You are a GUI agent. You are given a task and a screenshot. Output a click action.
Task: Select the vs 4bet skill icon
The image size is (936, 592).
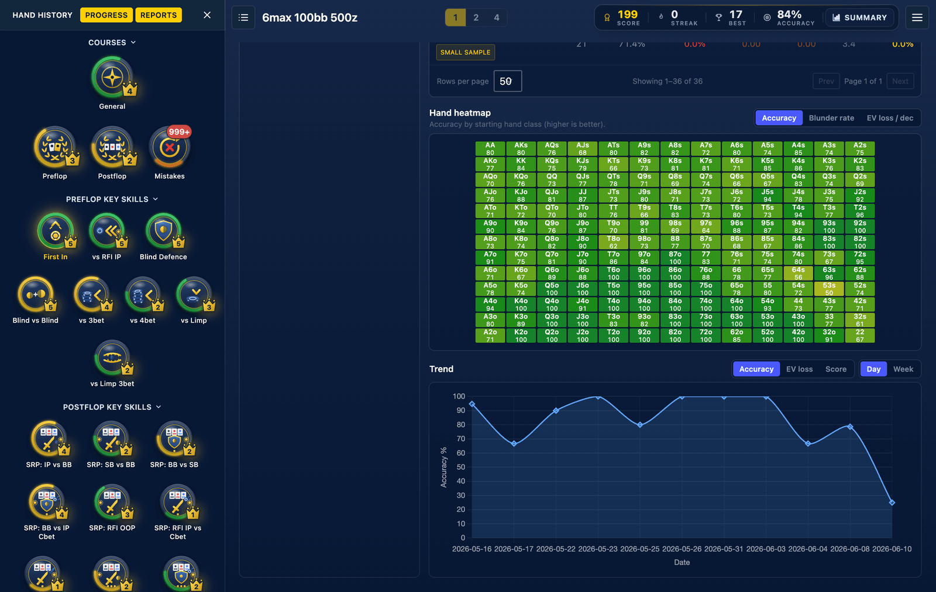143,295
